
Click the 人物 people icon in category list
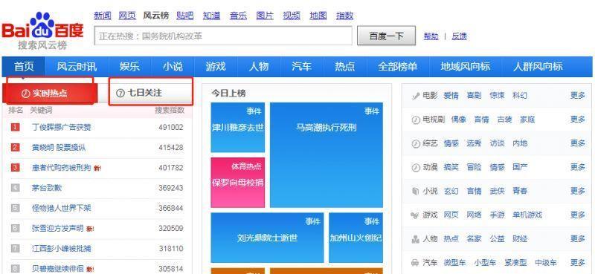pyautogui.click(x=416, y=239)
